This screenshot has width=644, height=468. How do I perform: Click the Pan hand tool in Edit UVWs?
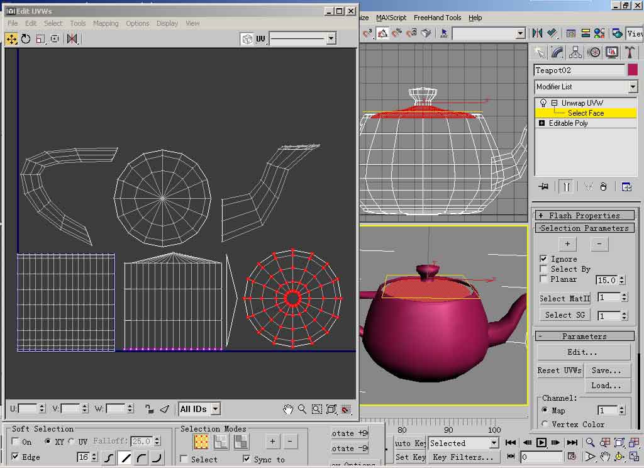pos(288,409)
